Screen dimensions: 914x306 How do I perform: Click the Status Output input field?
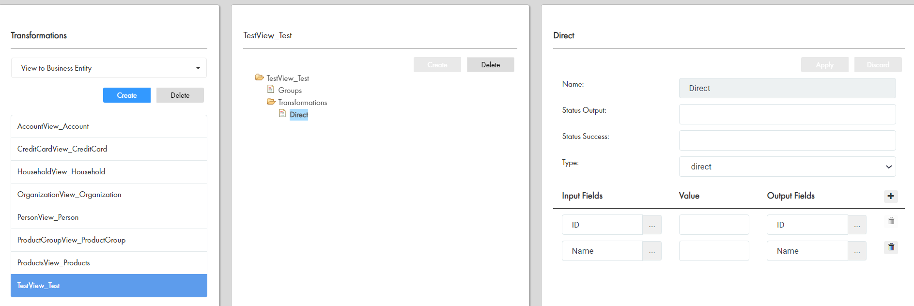point(787,114)
